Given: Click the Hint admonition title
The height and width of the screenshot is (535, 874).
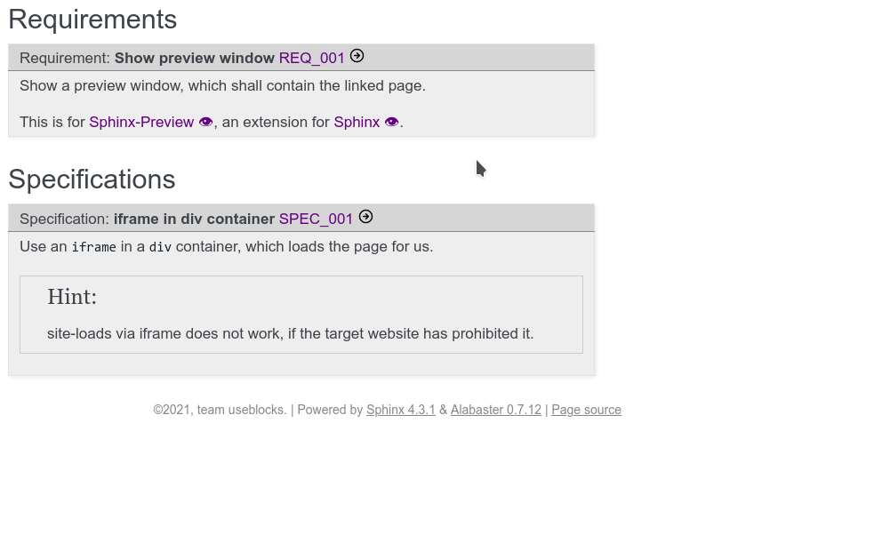Looking at the screenshot, I should point(72,297).
